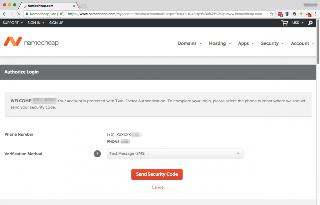Cancel the login authorization

(158, 187)
